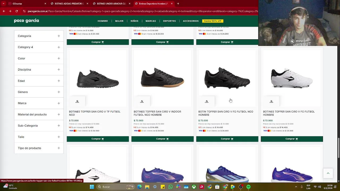
Task: Open Sticky Notes from the taskbar
Action: [x=163, y=187]
